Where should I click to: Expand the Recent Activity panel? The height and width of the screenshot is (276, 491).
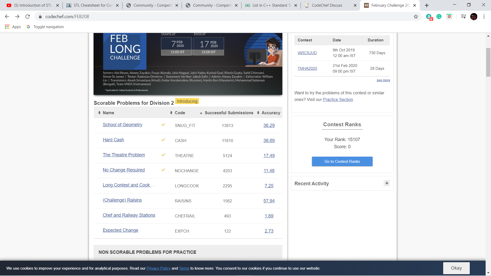pyautogui.click(x=387, y=183)
